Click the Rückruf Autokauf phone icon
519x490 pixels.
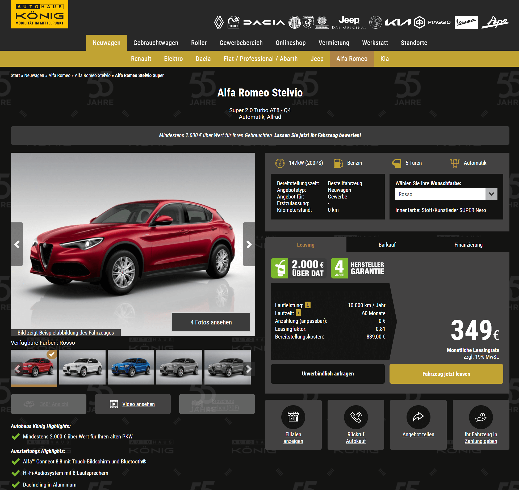[x=356, y=417]
